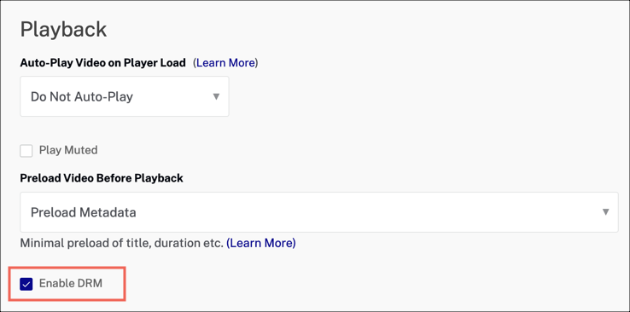Viewport: 630px width, 312px height.
Task: Click the Enable DRM label text
Action: [x=71, y=284]
